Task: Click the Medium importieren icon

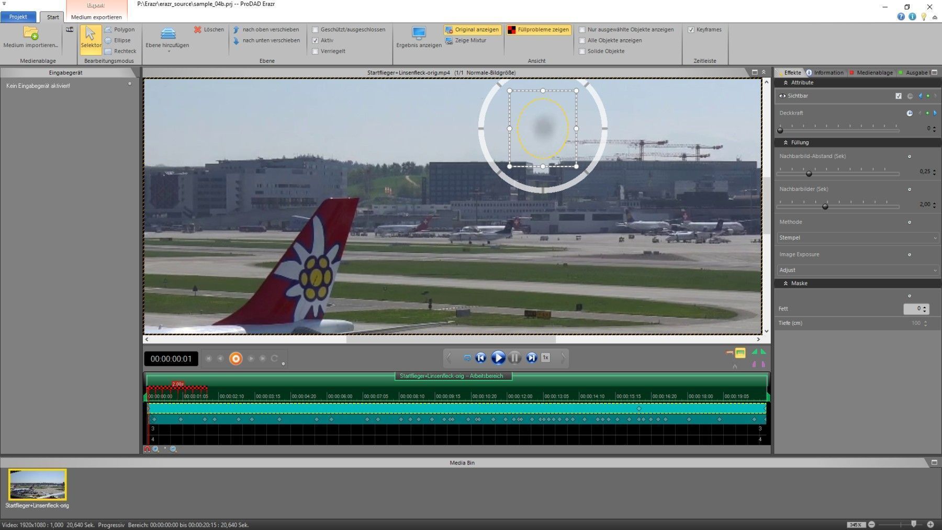Action: pos(31,34)
